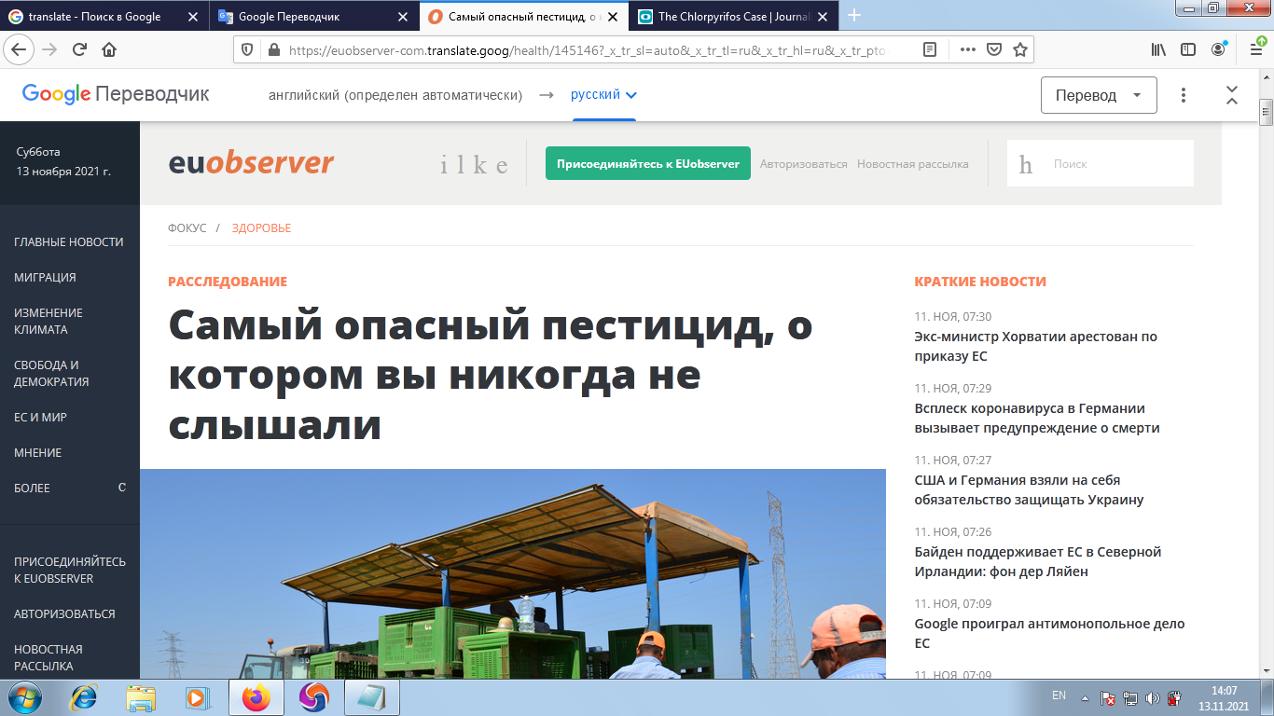The width and height of the screenshot is (1274, 716).
Task: Click the Google Translate three-dot options
Action: pos(1182,94)
